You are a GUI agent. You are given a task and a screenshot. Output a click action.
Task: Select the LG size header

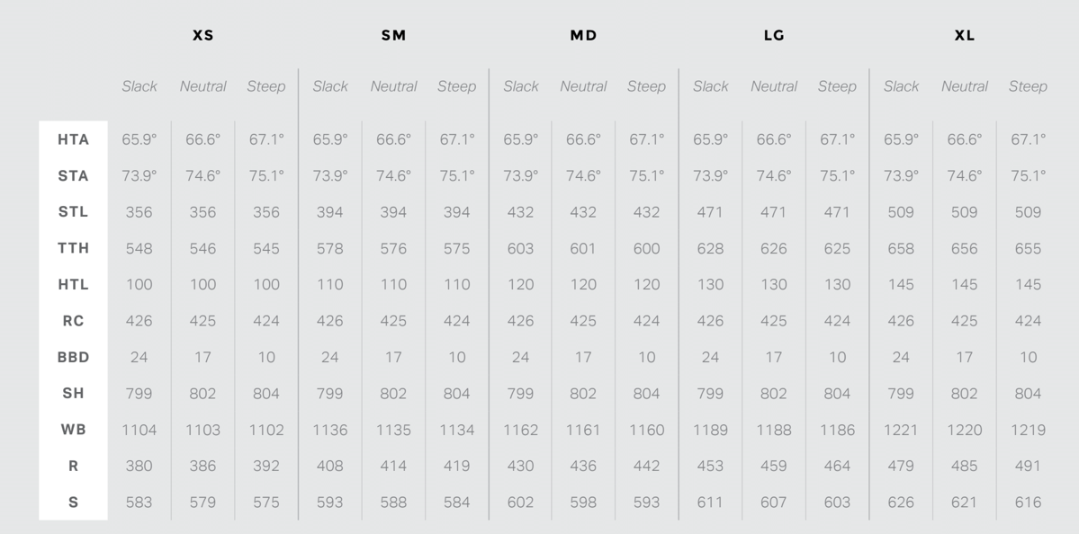click(774, 36)
